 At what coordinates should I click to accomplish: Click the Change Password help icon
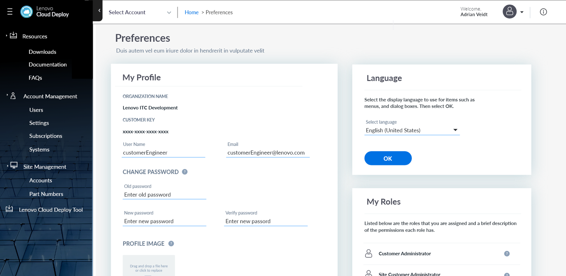(x=185, y=172)
